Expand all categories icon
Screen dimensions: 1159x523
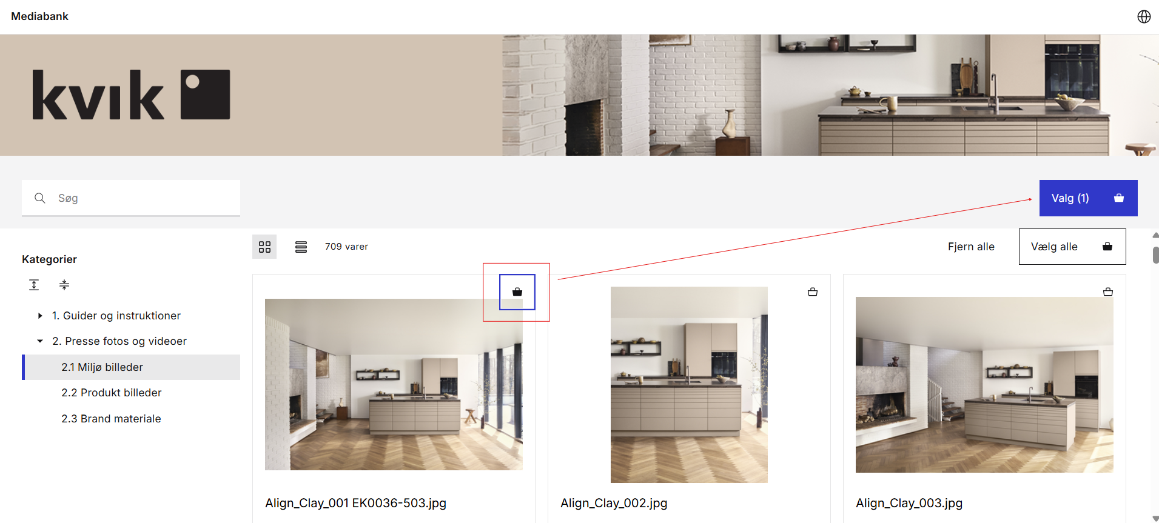coord(34,285)
